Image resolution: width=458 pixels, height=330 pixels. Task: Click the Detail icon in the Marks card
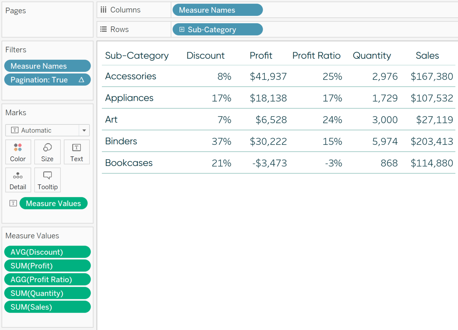pyautogui.click(x=18, y=180)
